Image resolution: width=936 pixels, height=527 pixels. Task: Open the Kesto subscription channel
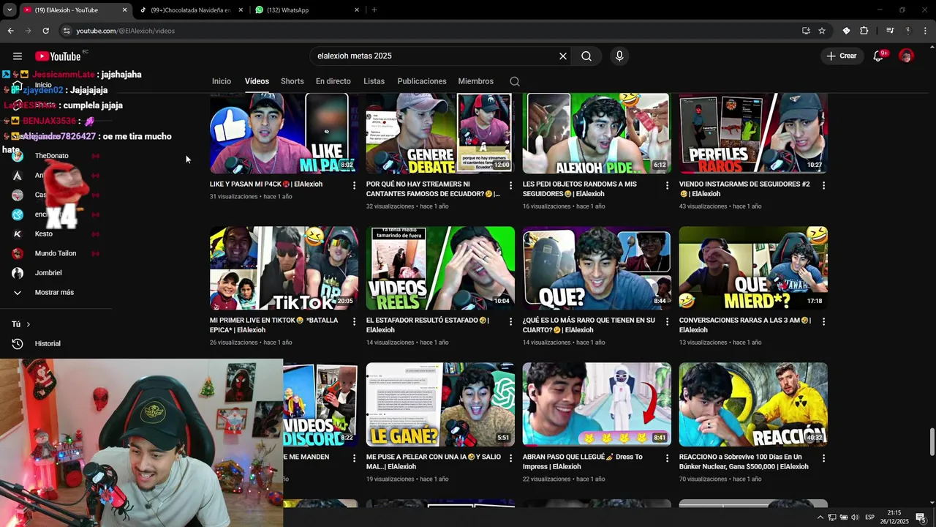coord(44,234)
